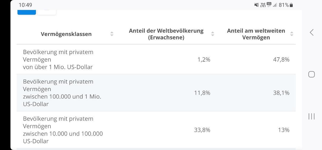The height and width of the screenshot is (150, 322).
Task: Click the Anteil am weltweiten Vermögen header
Action: click(x=256, y=34)
